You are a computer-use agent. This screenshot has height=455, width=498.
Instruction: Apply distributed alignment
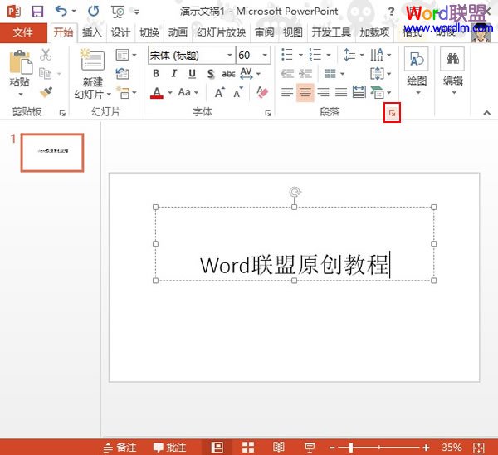click(359, 92)
